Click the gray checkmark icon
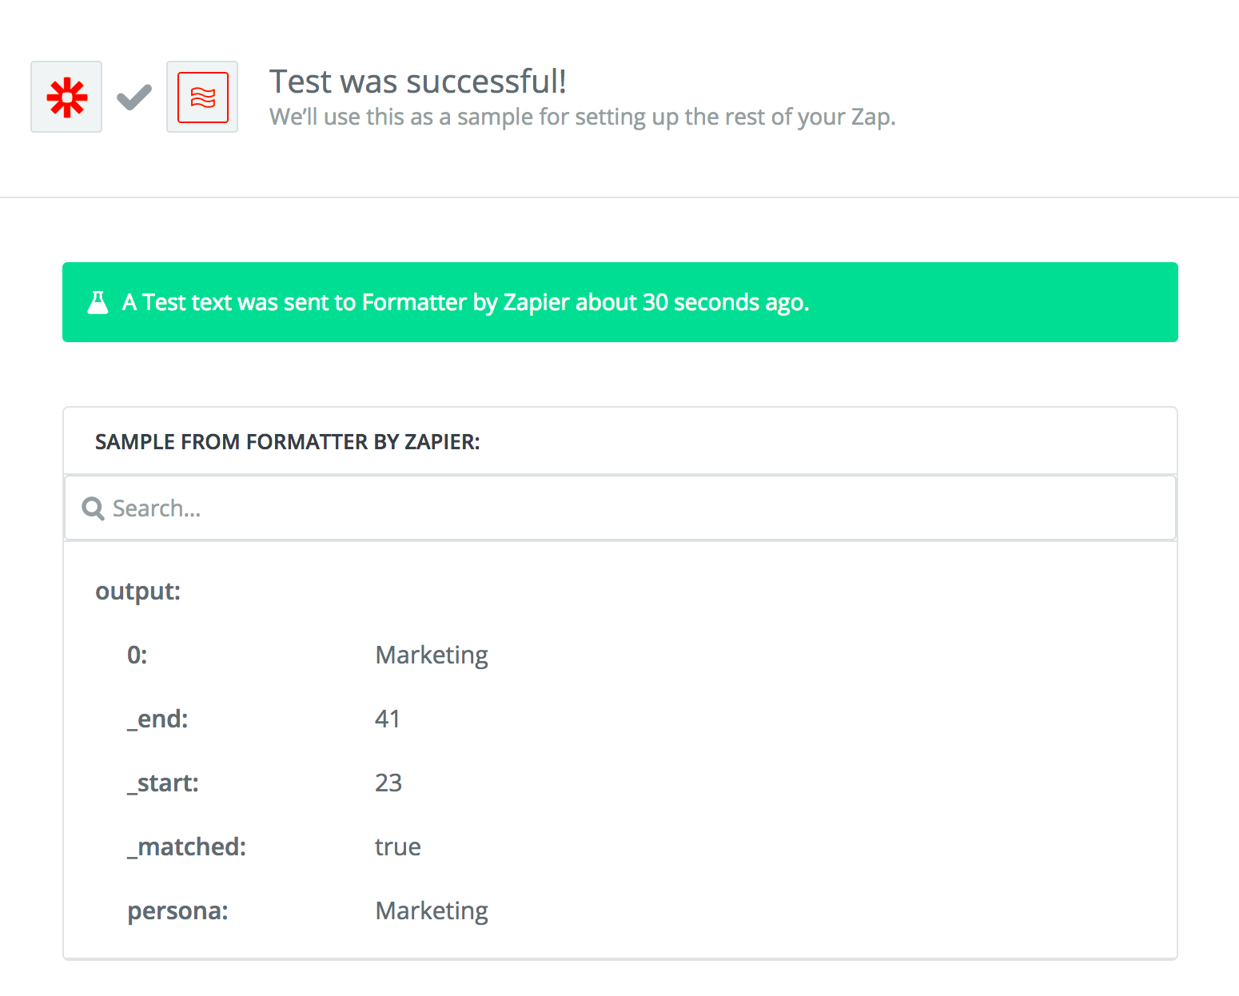 click(134, 98)
